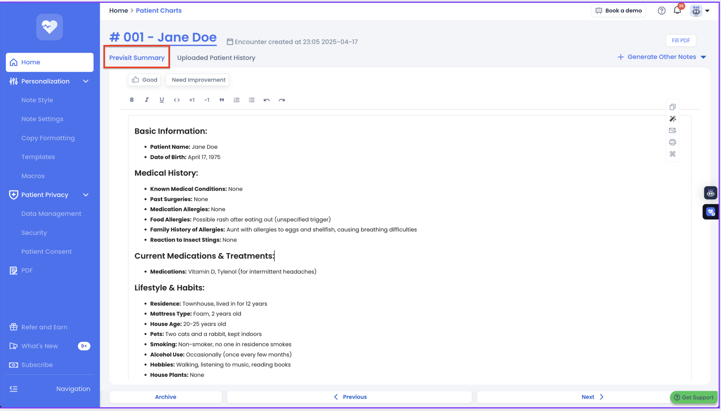Click the underline formatting icon
The image size is (721, 411).
coord(162,100)
